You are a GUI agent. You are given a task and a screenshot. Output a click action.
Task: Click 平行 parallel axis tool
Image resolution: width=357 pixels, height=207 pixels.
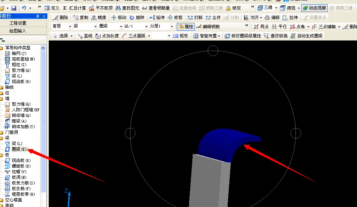pyautogui.click(x=279, y=26)
